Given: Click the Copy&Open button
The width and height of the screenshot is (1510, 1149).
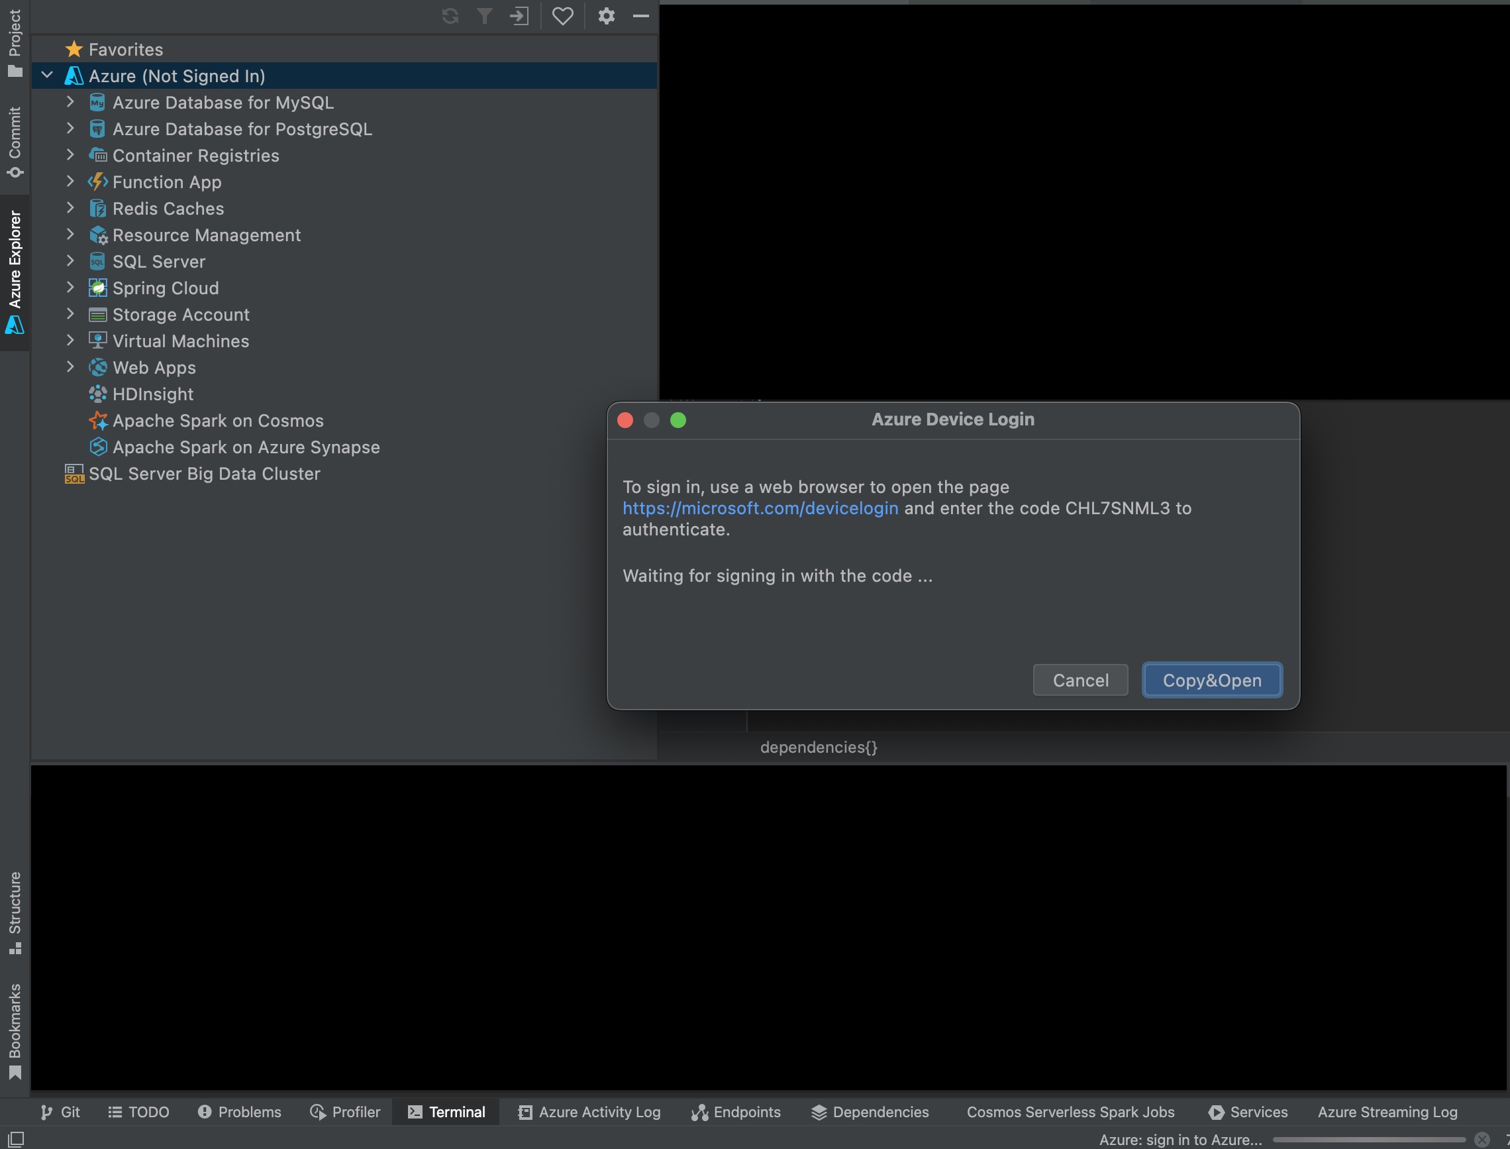Looking at the screenshot, I should tap(1211, 680).
